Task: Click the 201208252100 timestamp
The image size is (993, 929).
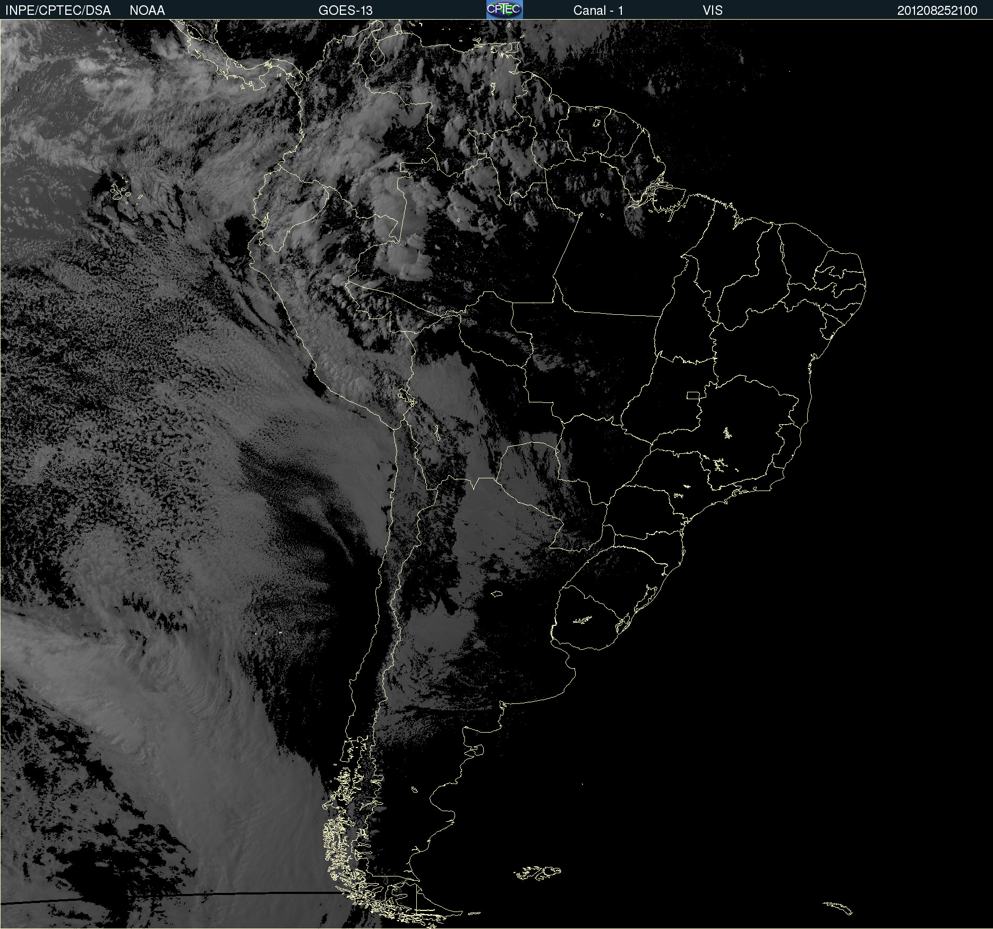Action: click(x=937, y=11)
